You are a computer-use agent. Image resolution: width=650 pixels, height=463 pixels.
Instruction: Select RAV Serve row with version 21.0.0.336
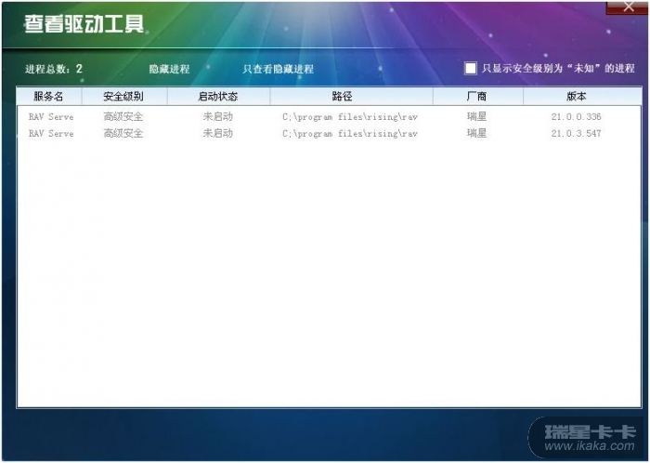click(x=329, y=116)
